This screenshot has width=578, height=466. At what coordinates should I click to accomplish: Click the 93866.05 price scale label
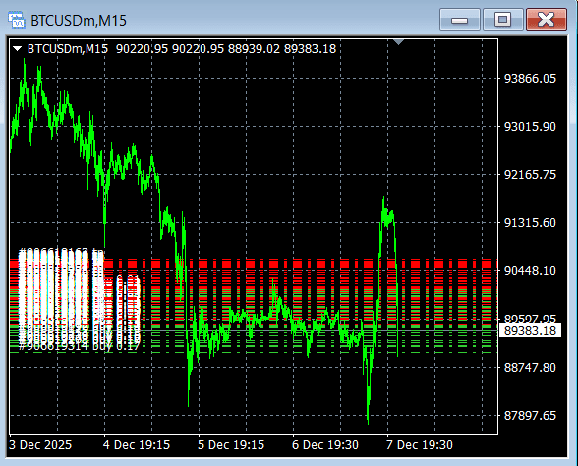click(530, 79)
